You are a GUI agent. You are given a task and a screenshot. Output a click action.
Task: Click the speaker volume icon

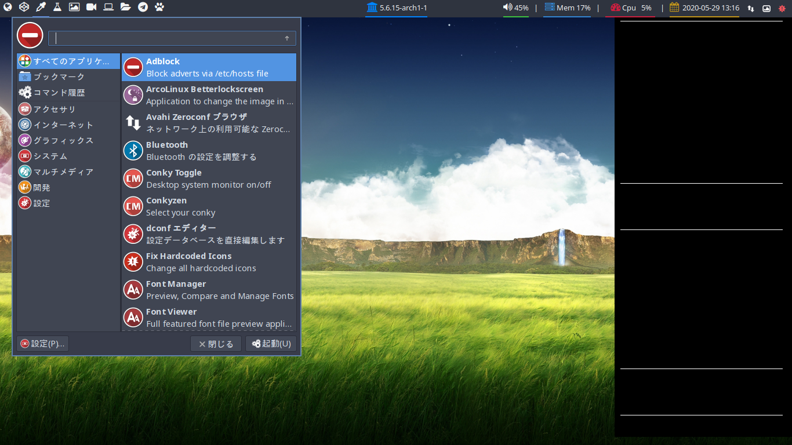click(x=507, y=8)
